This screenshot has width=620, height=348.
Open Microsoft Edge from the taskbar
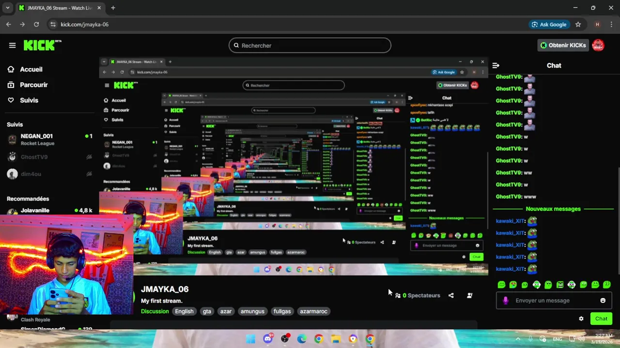pos(302,339)
